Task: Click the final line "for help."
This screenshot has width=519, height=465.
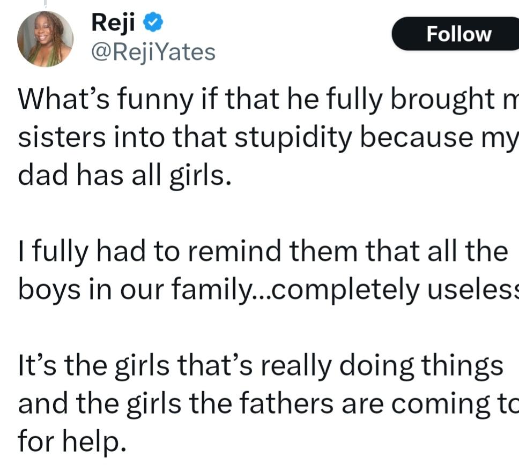Action: point(72,442)
